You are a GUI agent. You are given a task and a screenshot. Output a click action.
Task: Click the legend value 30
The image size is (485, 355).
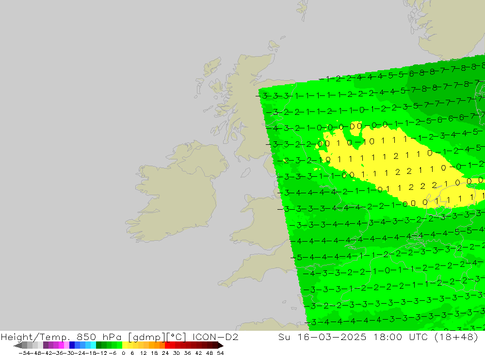[177, 353]
